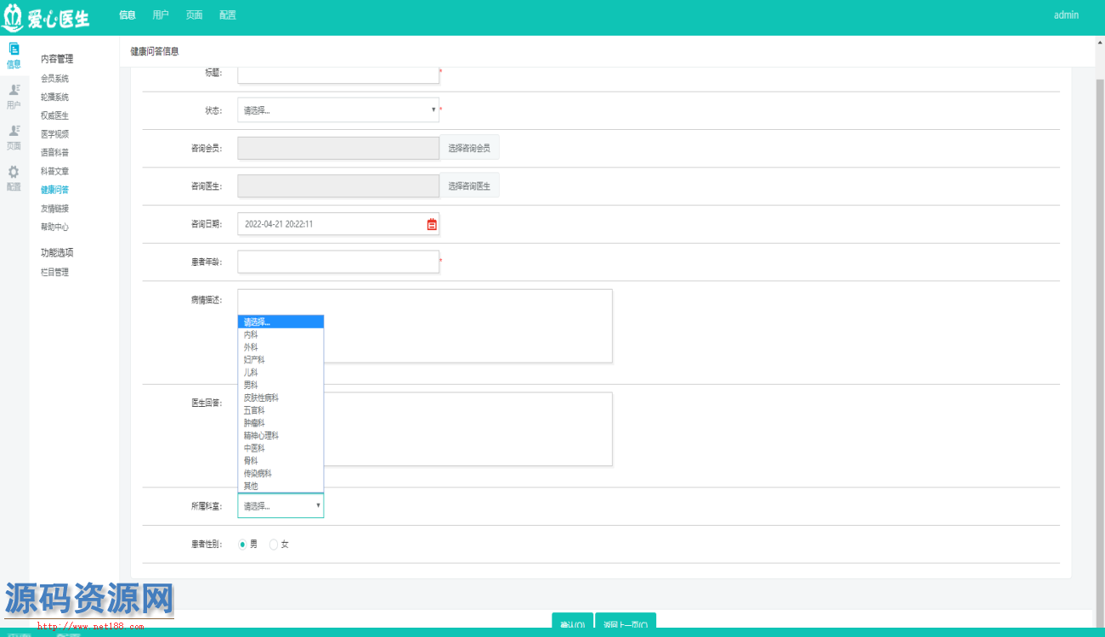Choose 五官科 from the department list
Viewport: 1105px width, 637px height.
(280, 410)
